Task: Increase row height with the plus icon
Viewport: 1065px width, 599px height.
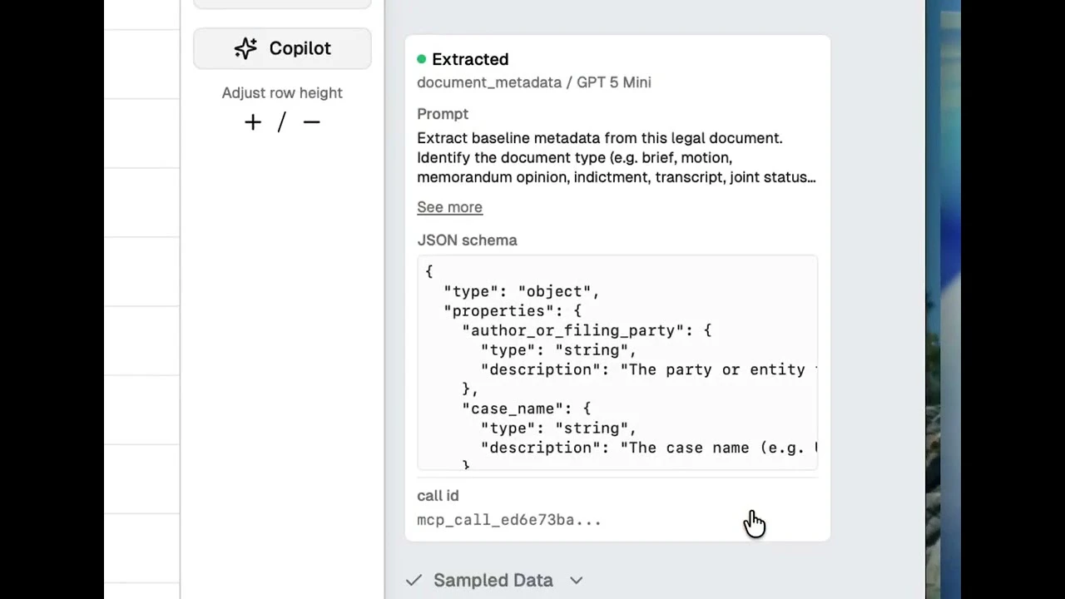Action: pos(253,122)
